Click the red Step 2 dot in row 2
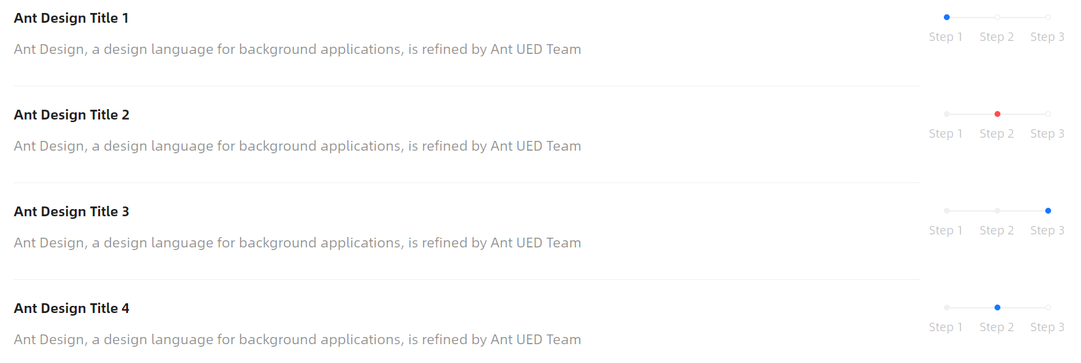1081x363 pixels. click(x=997, y=114)
